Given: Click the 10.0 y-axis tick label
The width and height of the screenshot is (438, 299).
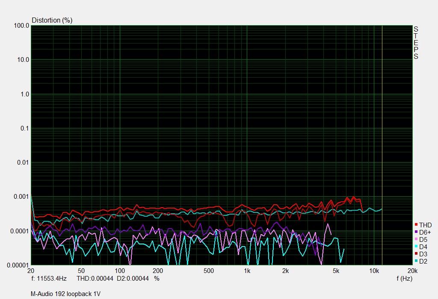Looking at the screenshot, I should [23, 60].
